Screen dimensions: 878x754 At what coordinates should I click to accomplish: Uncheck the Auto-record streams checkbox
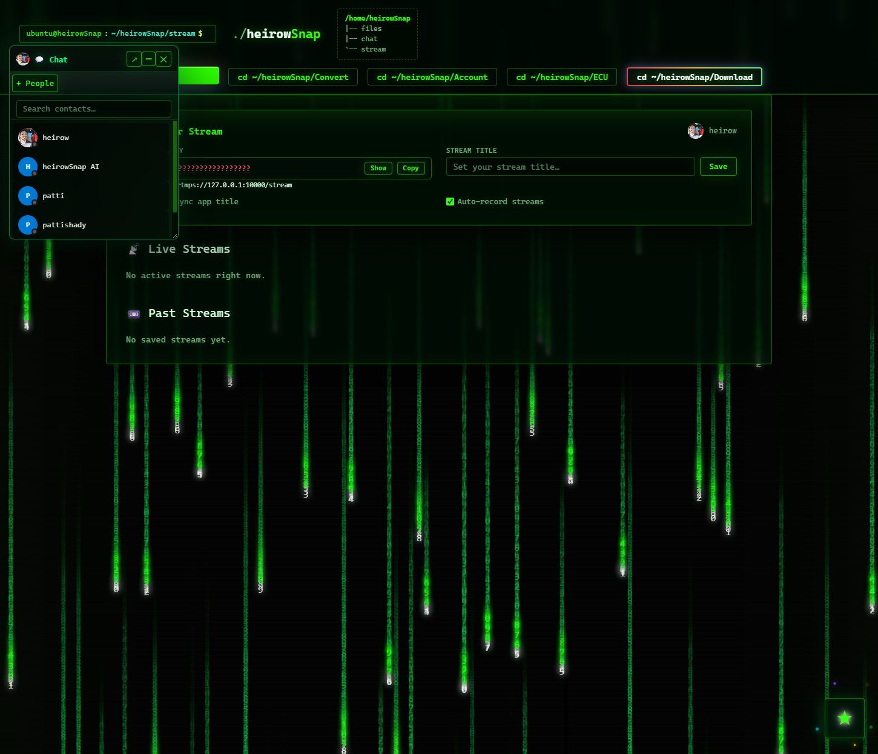[x=450, y=202]
